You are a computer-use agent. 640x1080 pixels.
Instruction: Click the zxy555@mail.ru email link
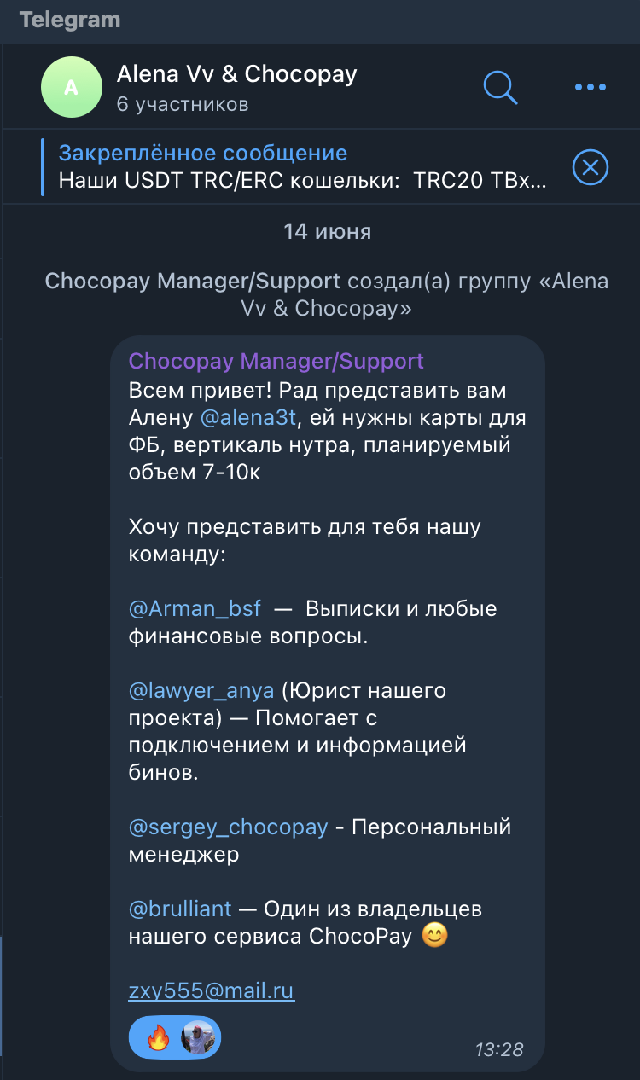click(x=211, y=990)
